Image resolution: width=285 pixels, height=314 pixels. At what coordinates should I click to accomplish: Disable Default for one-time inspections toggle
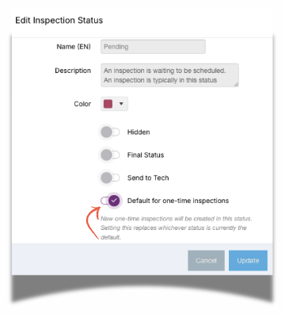[x=111, y=201]
